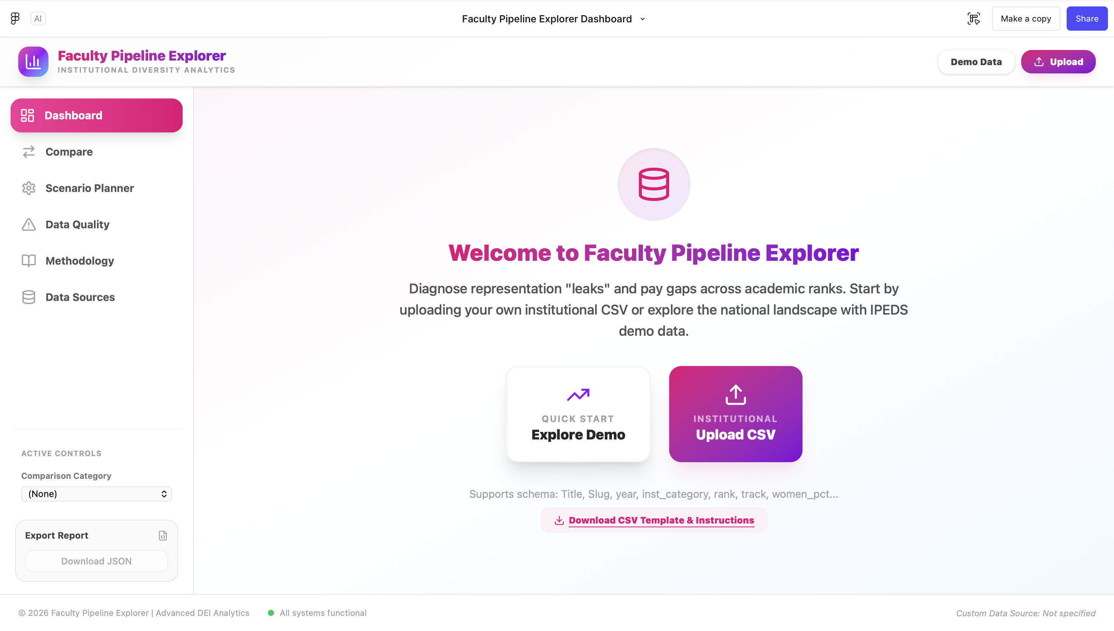Click the Scenario Planner gear icon
1114x631 pixels.
point(29,188)
